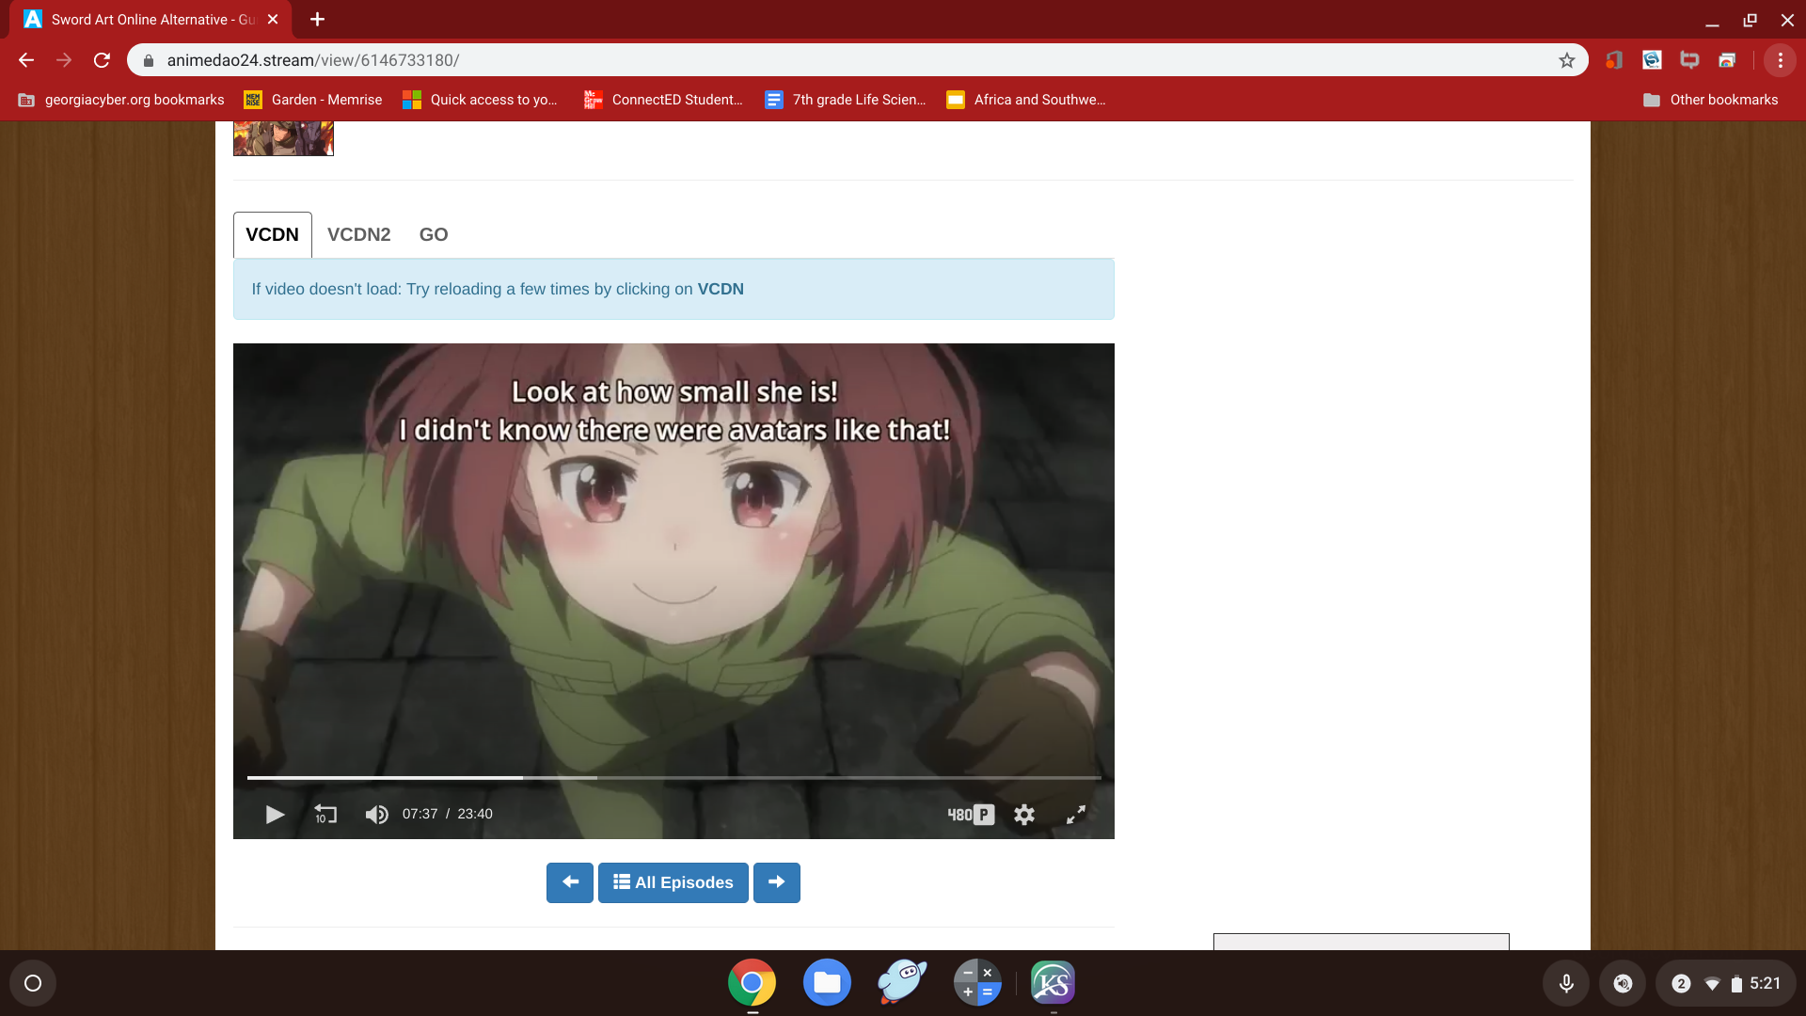This screenshot has height=1016, width=1806.
Task: Select the VCDN server tab
Action: click(x=272, y=235)
